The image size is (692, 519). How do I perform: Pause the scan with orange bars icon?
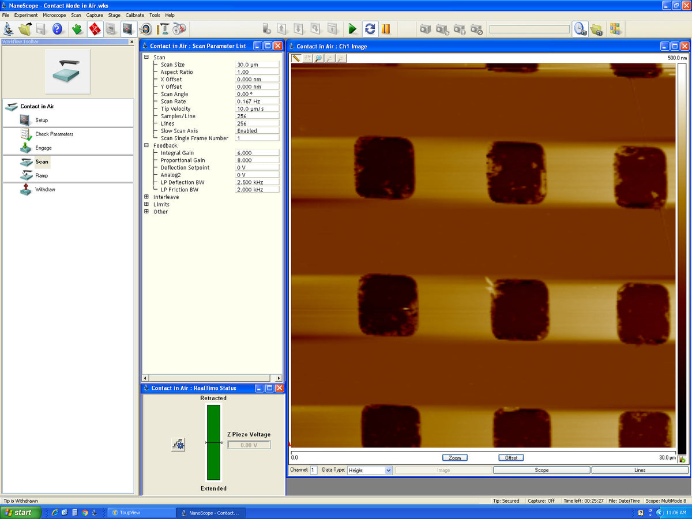[386, 29]
